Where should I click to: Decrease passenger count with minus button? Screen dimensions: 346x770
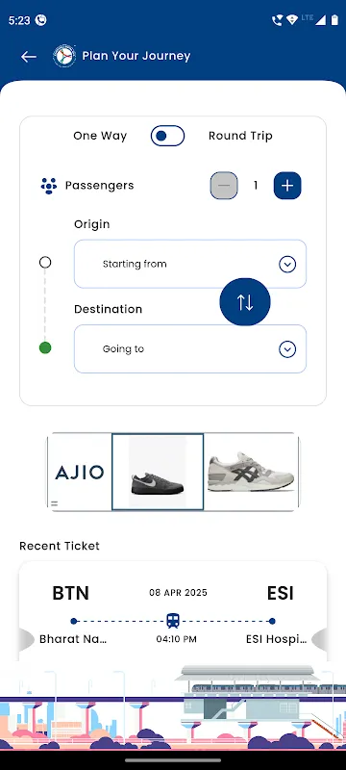tap(224, 186)
